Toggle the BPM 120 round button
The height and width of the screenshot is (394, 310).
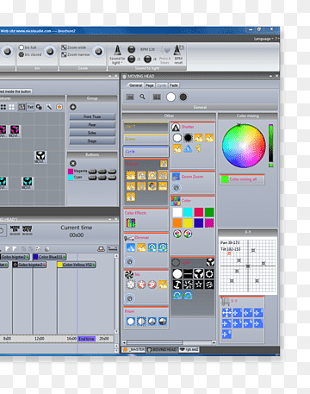[x=131, y=49]
